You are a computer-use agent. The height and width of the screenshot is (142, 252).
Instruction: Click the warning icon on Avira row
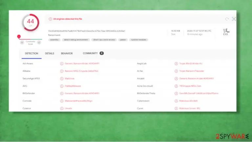(x=176, y=86)
